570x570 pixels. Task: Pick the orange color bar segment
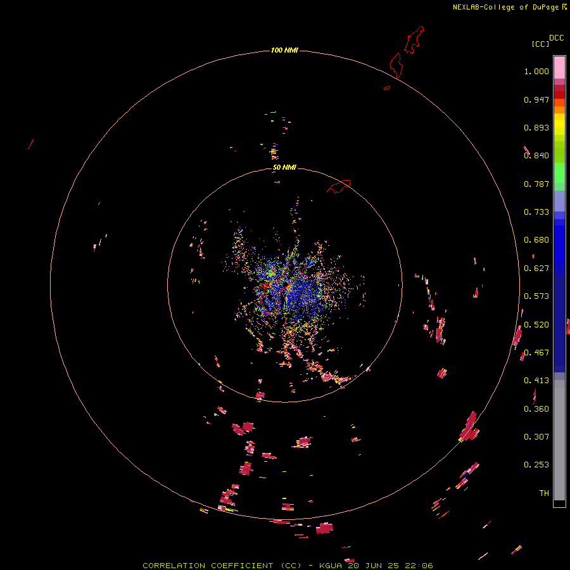click(x=559, y=110)
